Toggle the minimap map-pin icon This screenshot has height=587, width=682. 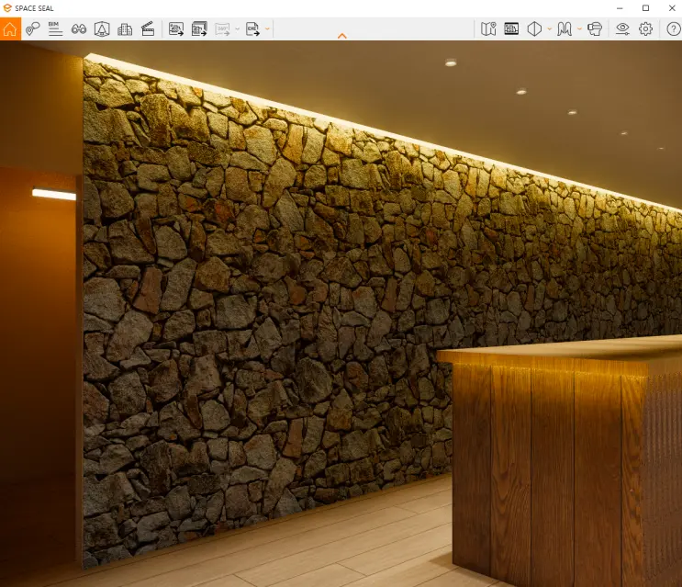point(488,29)
